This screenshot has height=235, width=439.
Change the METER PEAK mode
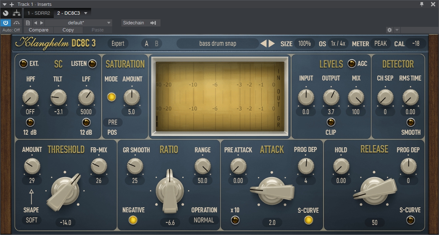tap(381, 43)
